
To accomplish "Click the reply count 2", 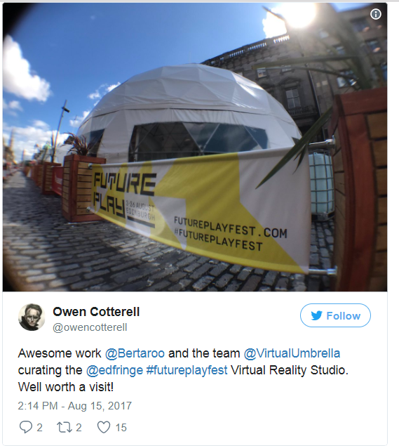I will coord(39,428).
